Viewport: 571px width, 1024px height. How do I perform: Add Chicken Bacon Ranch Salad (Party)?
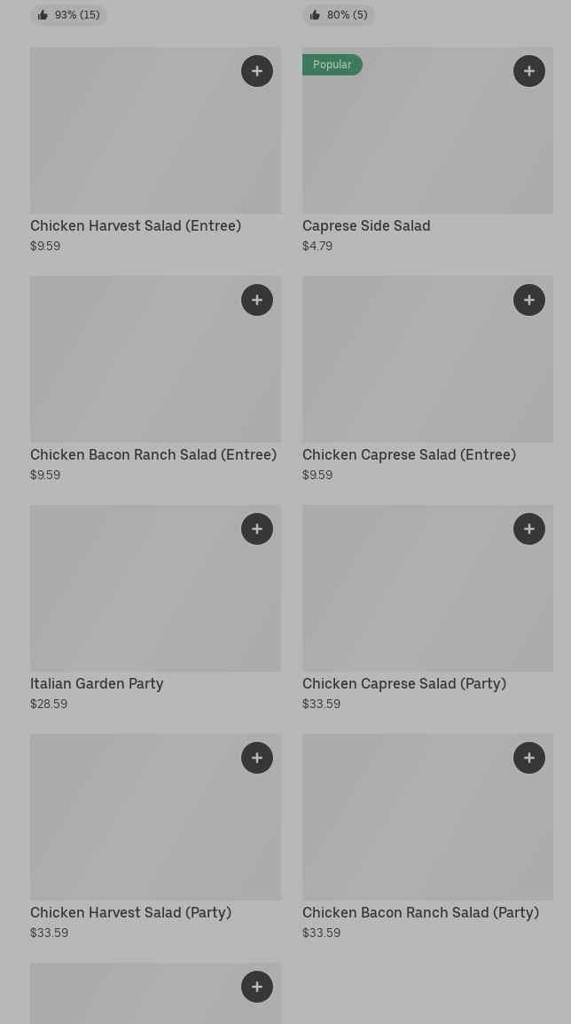tap(529, 758)
